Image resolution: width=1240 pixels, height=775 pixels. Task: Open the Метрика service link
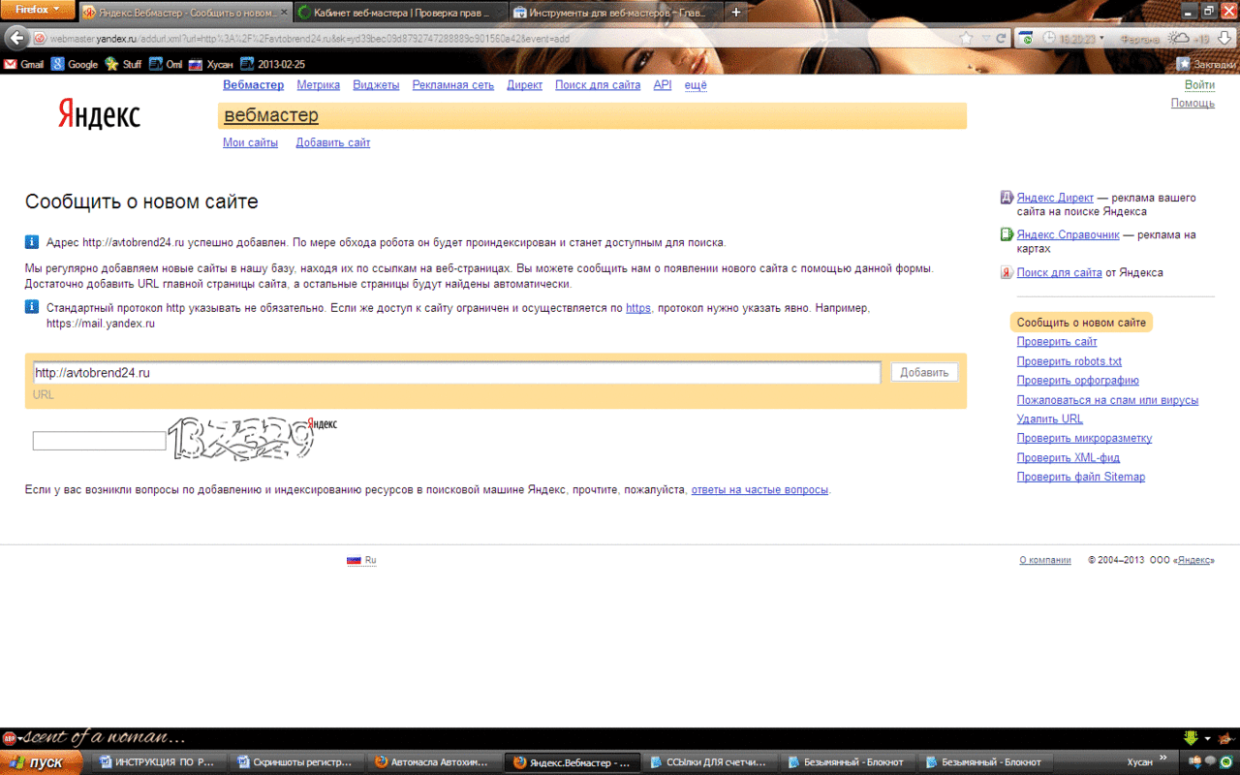[x=318, y=85]
